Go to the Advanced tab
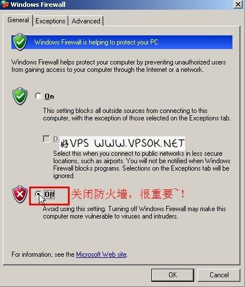The height and width of the screenshot is (287, 245). click(86, 21)
